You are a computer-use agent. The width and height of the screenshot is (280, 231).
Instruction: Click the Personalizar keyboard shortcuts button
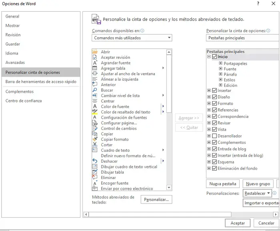pos(156,199)
